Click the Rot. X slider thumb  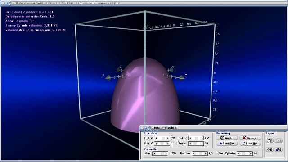point(163,138)
